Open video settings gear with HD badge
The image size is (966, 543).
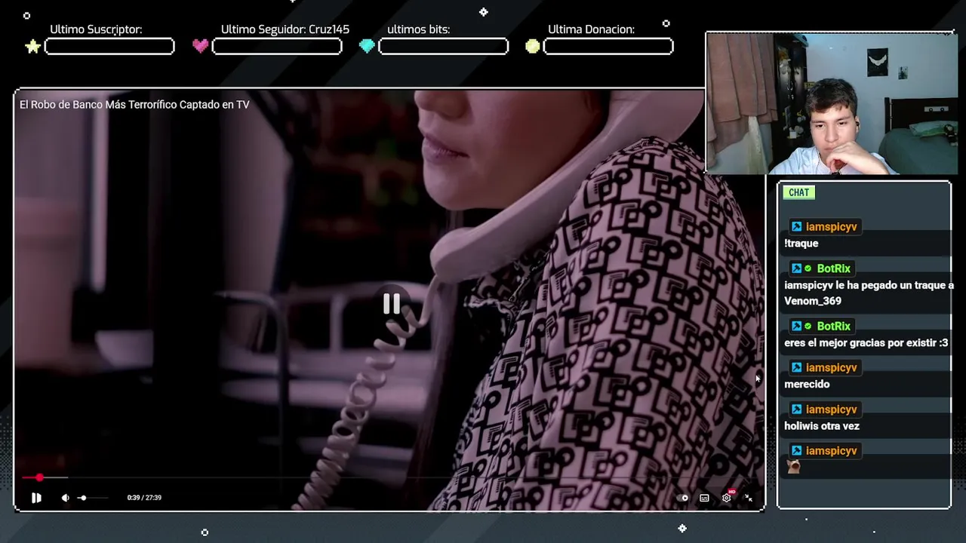coord(727,497)
